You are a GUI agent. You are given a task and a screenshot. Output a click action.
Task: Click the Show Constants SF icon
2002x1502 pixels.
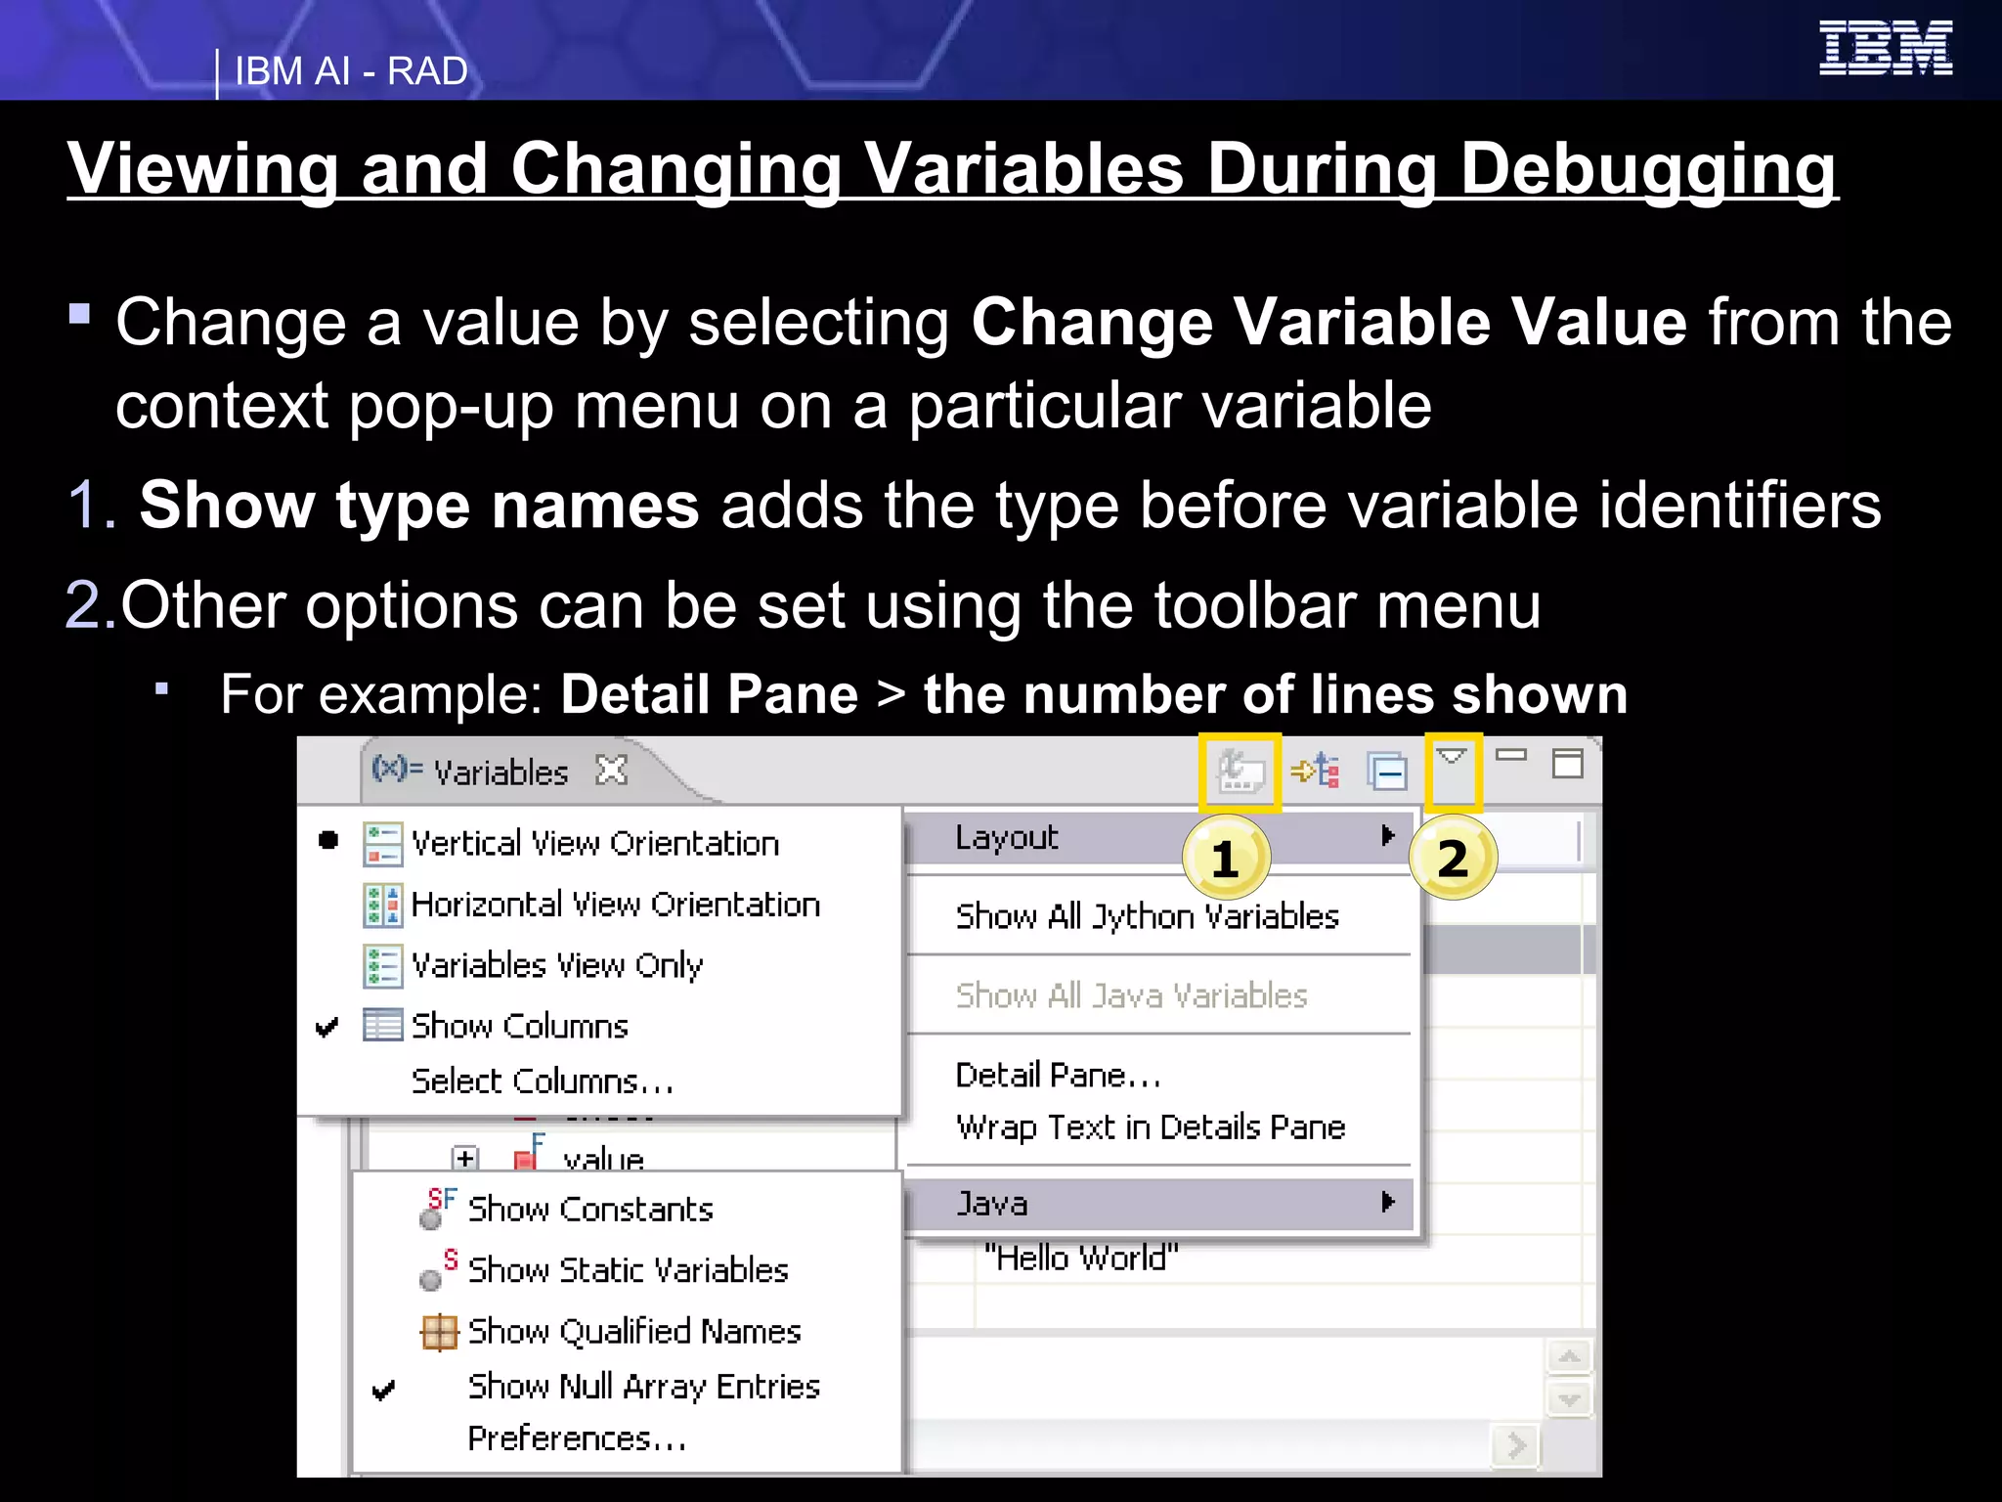(x=439, y=1209)
